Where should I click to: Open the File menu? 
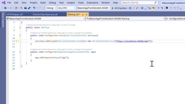click(x=9, y=3)
